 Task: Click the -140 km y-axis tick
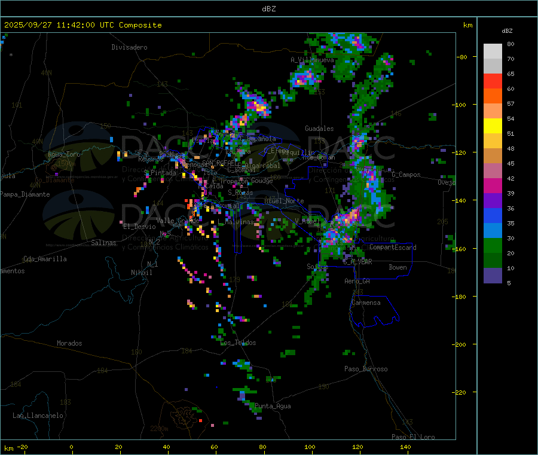pyautogui.click(x=461, y=200)
